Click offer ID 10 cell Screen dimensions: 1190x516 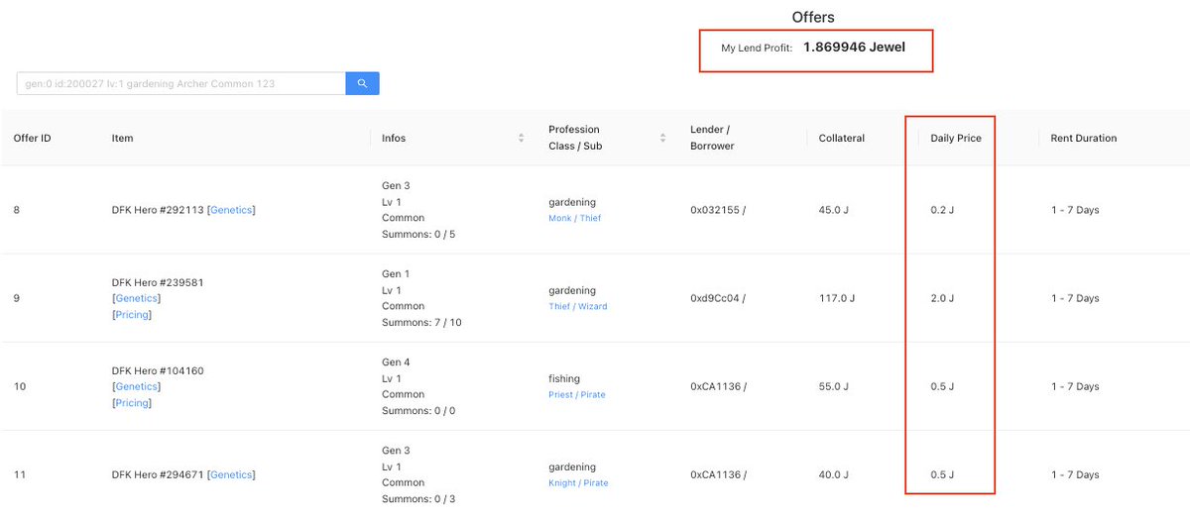[x=19, y=386]
